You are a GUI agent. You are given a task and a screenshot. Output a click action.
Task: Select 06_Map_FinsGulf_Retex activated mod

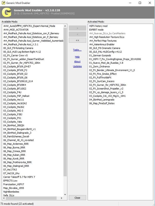point(102,103)
